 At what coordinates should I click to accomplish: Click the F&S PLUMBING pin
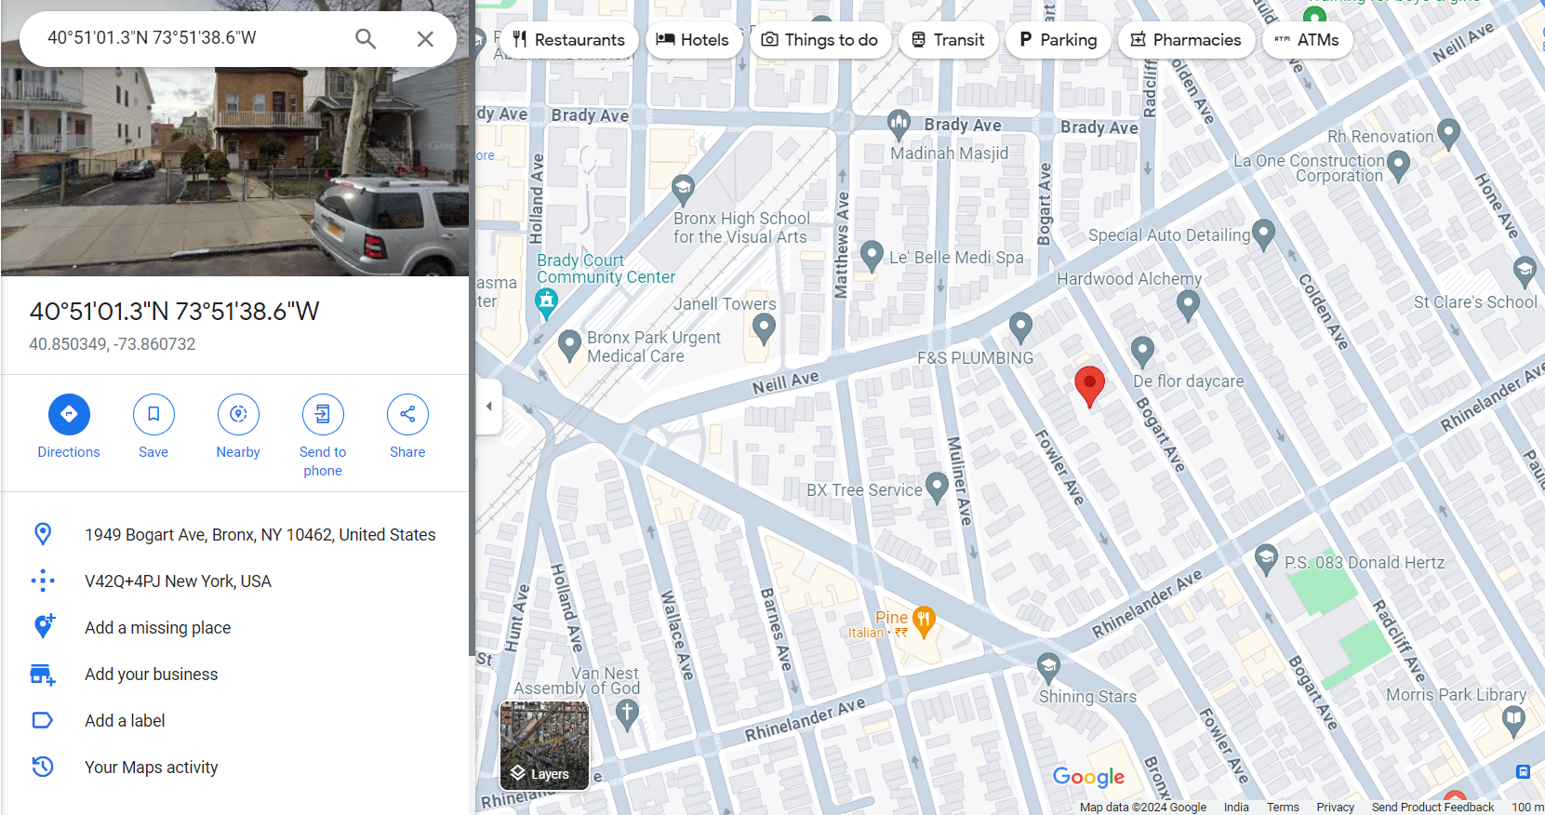click(x=1020, y=327)
